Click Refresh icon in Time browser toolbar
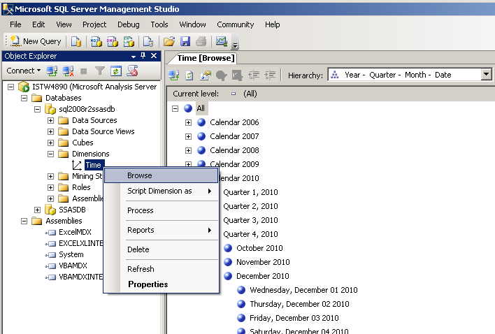This screenshot has width=495, height=334. (x=189, y=75)
